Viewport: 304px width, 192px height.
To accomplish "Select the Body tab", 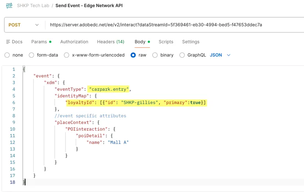I will pos(142,42).
